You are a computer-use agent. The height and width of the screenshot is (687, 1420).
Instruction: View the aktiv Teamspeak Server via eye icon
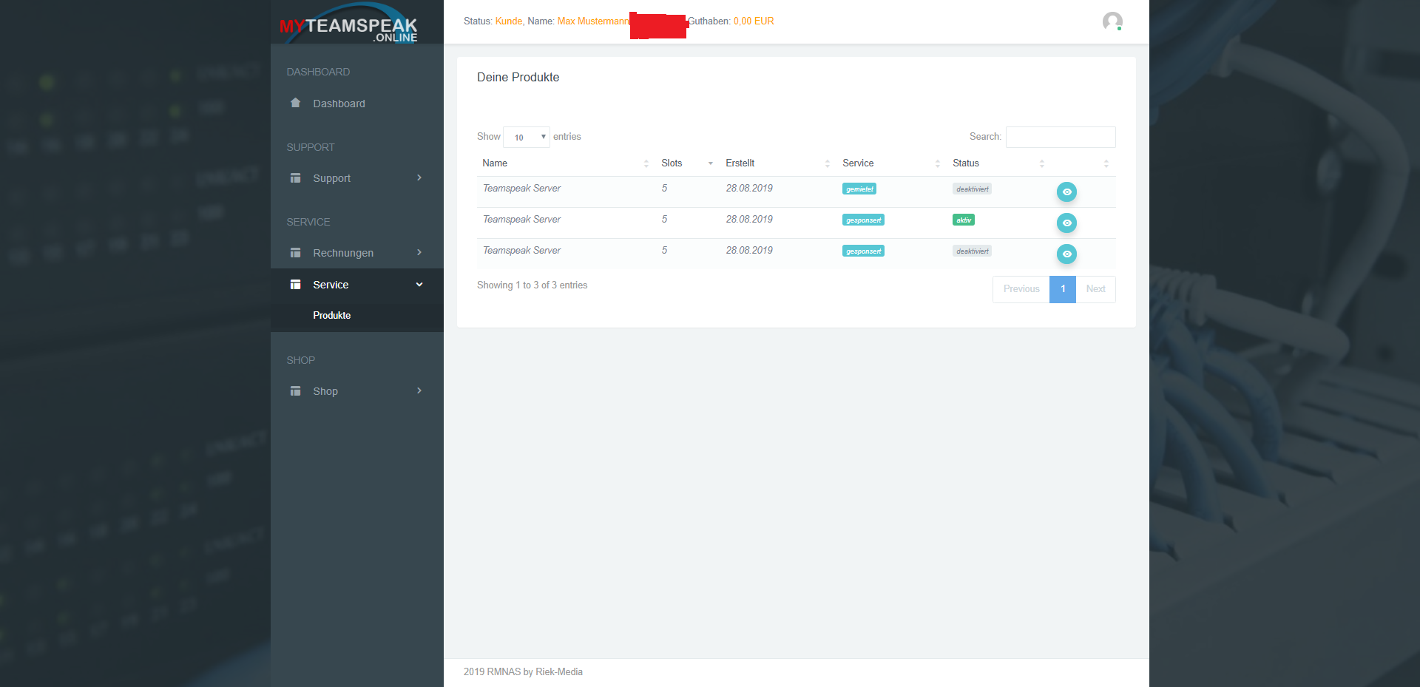coord(1066,223)
